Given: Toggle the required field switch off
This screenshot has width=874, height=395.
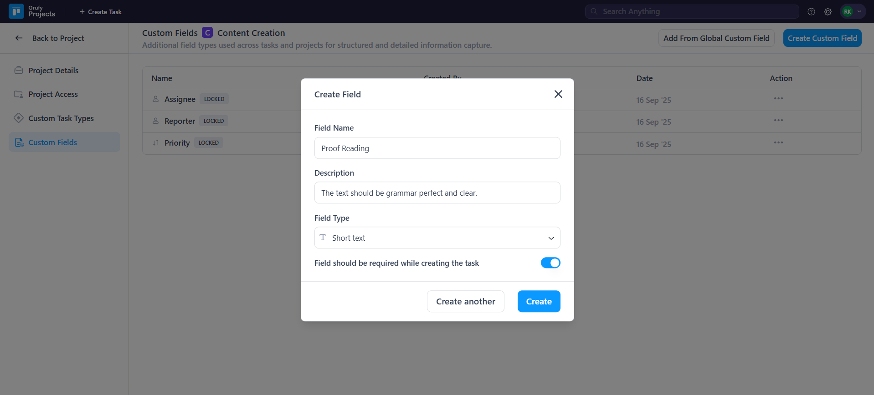Looking at the screenshot, I should (x=550, y=263).
